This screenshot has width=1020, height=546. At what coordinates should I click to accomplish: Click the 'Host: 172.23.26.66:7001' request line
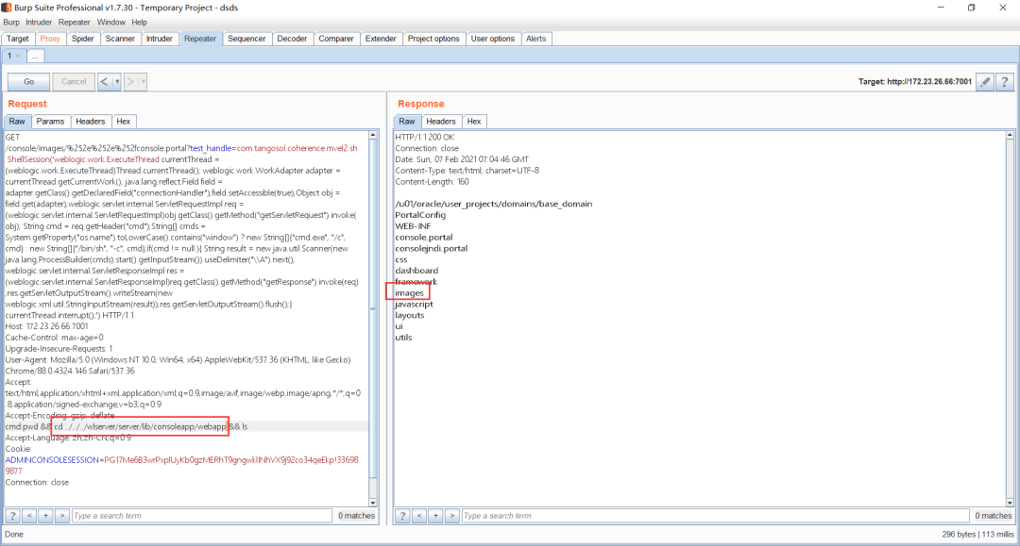pos(46,326)
